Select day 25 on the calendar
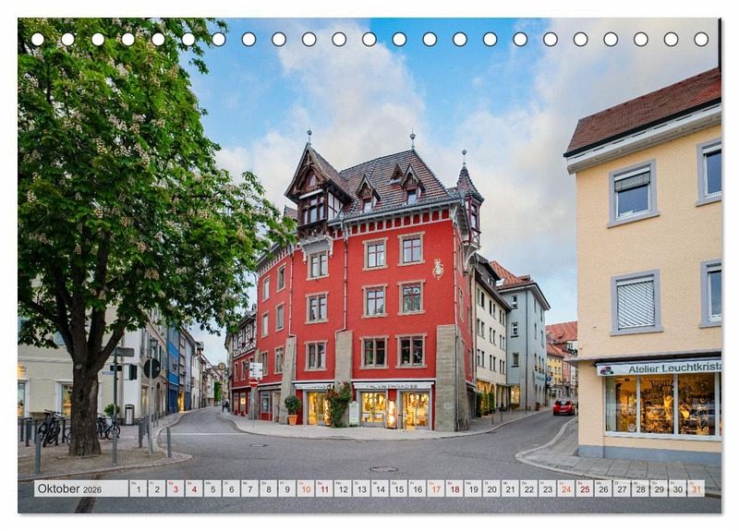Screen dimensions: 739x531 584,489
